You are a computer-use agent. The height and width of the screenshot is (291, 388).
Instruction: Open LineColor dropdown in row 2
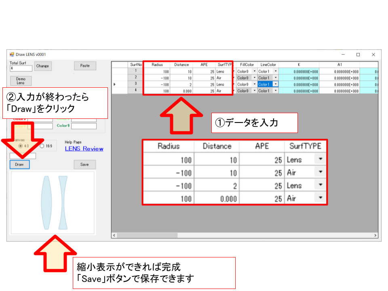(x=276, y=78)
